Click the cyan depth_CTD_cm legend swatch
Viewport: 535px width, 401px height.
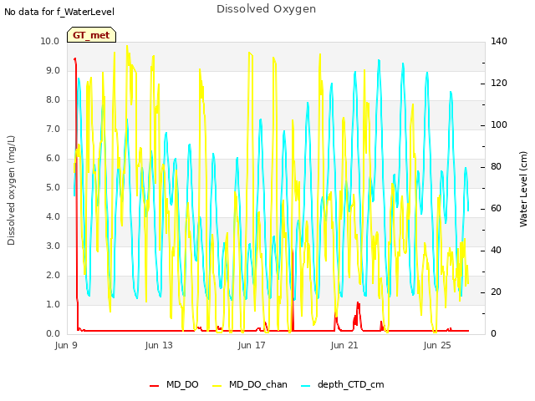(306, 385)
